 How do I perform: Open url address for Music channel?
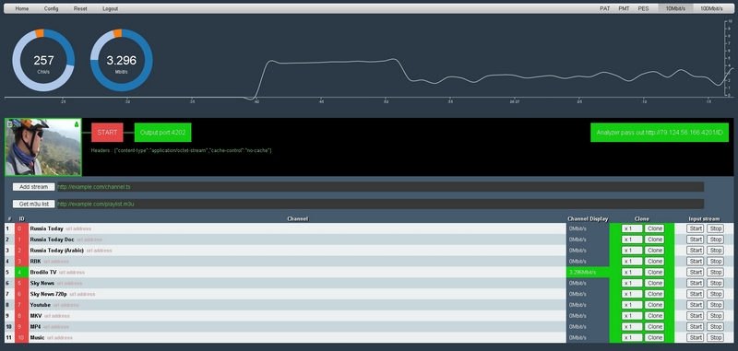(x=60, y=338)
